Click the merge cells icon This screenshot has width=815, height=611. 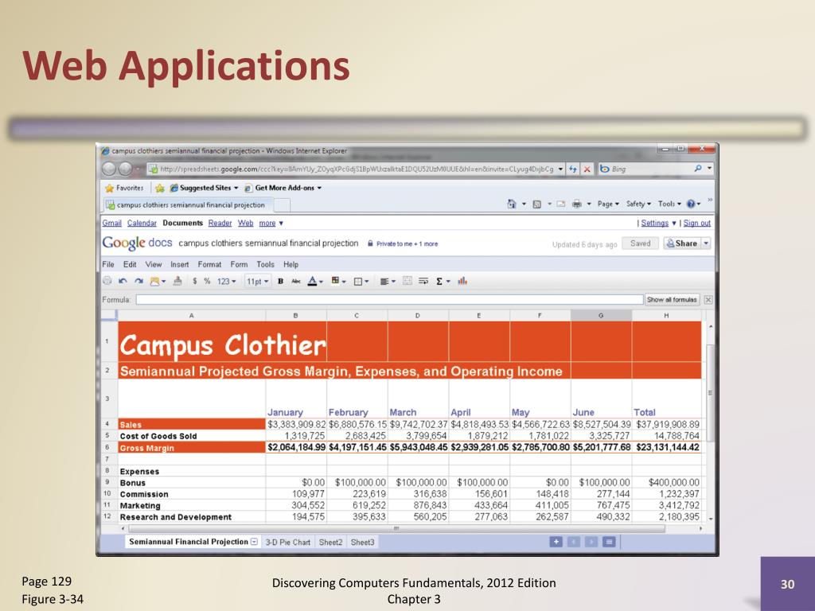click(407, 281)
